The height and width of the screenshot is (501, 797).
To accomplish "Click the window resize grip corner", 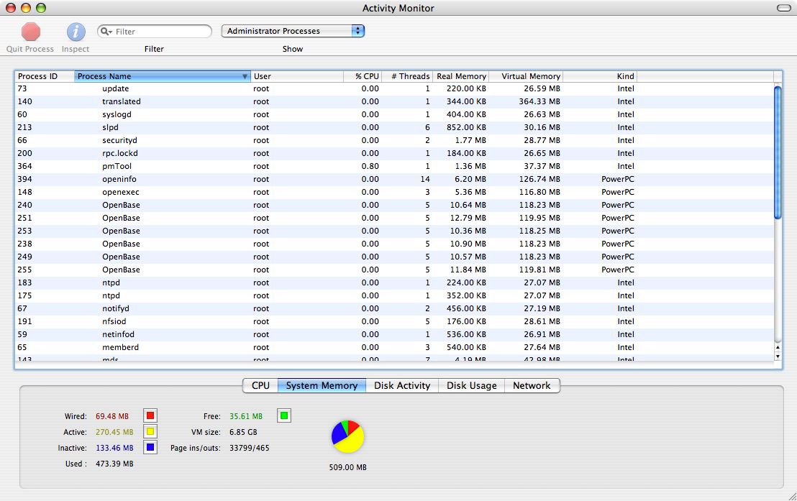I will [791, 495].
